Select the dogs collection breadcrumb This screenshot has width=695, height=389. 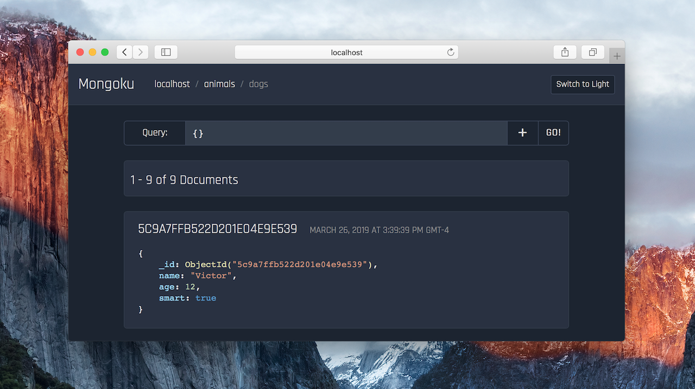(x=258, y=84)
